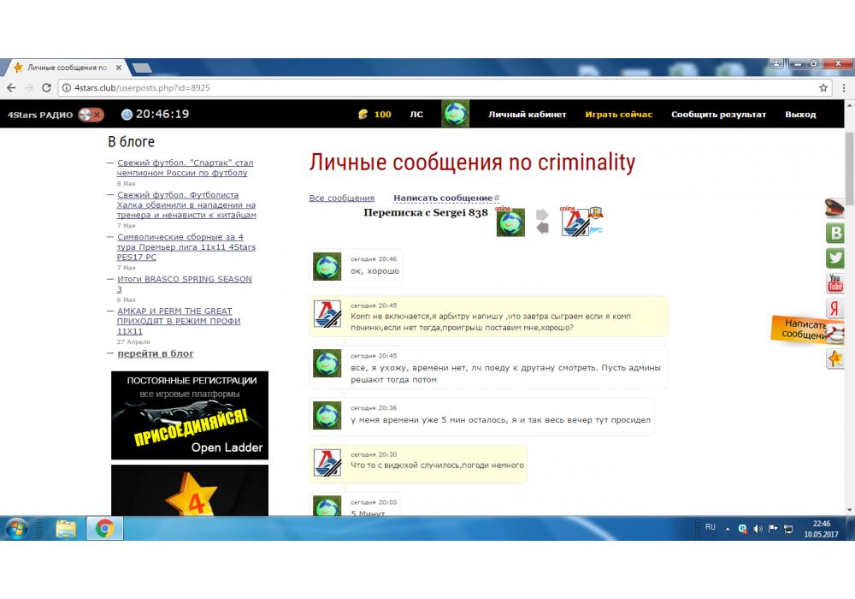Click the Написать сообщение link under the heading
This screenshot has width=855, height=599.
point(443,199)
